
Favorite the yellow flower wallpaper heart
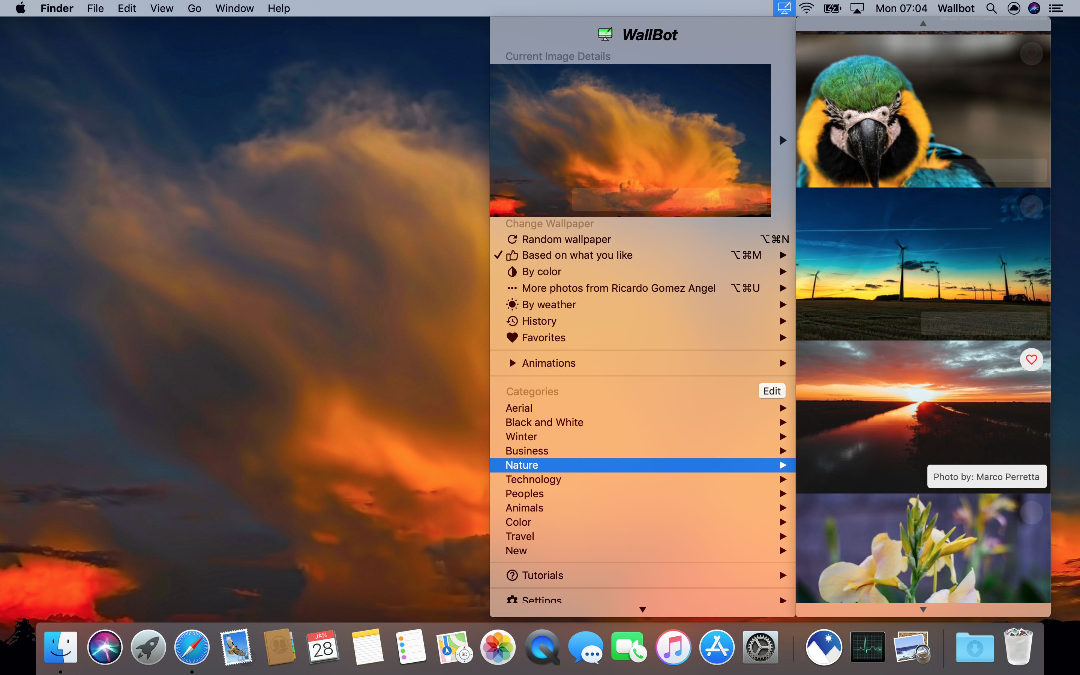[1031, 513]
